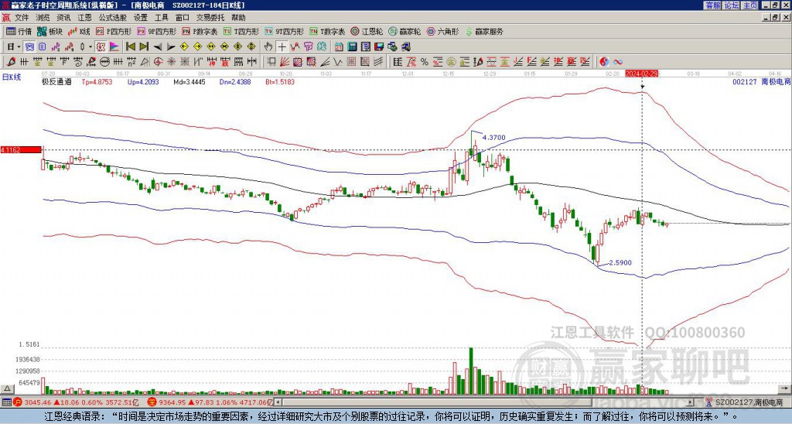
Task: Click the Tp=4.8753 indicator value
Action: point(97,81)
